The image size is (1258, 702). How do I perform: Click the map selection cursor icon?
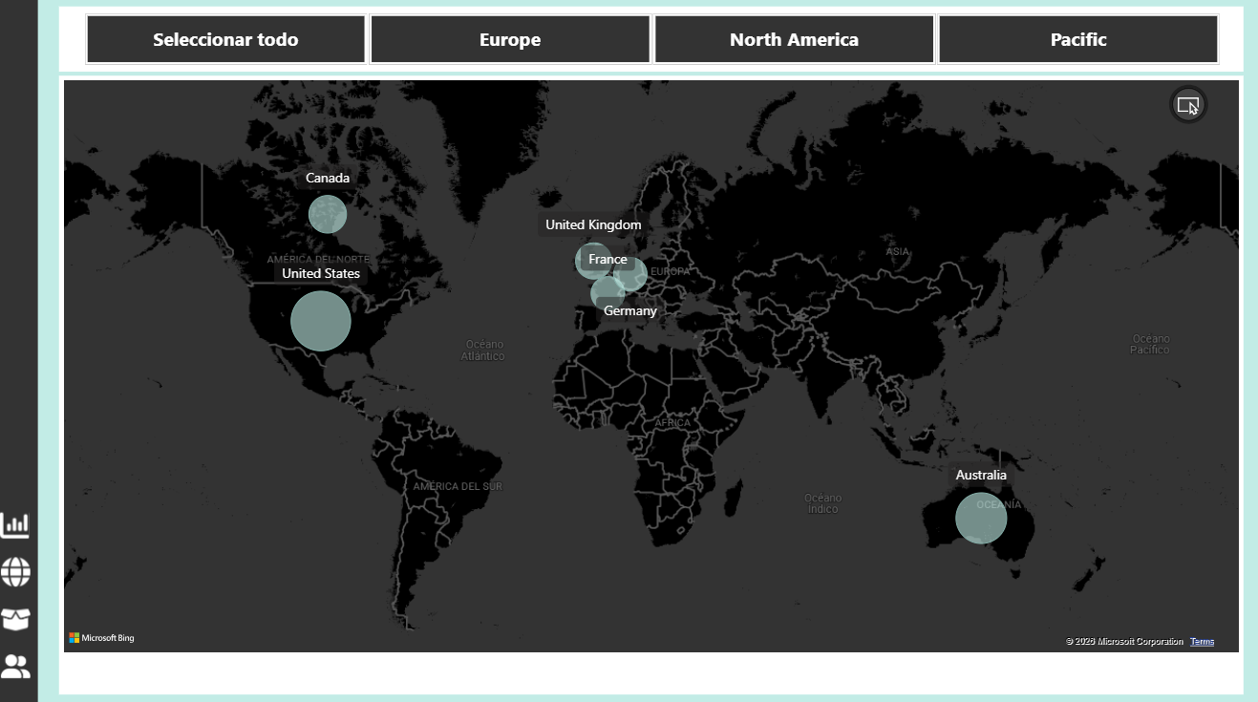click(x=1188, y=105)
